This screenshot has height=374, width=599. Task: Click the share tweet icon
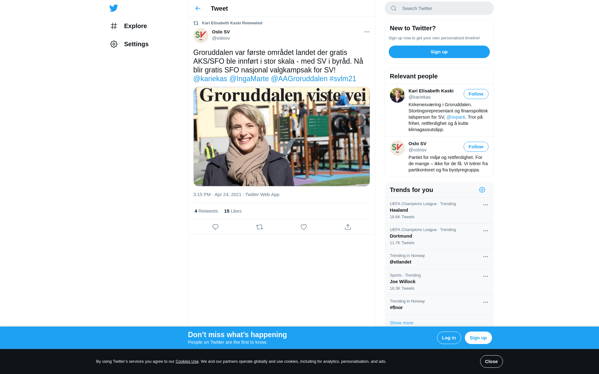pyautogui.click(x=348, y=227)
